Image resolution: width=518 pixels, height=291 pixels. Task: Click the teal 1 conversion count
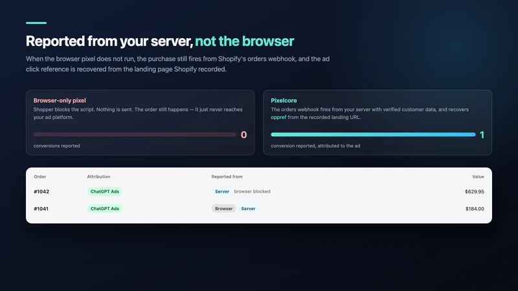(x=482, y=135)
